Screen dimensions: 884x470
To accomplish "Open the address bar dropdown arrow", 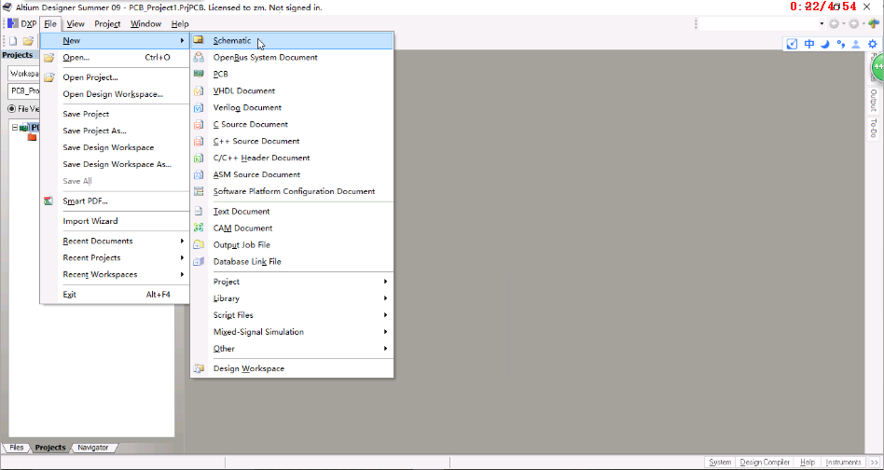I will (822, 23).
